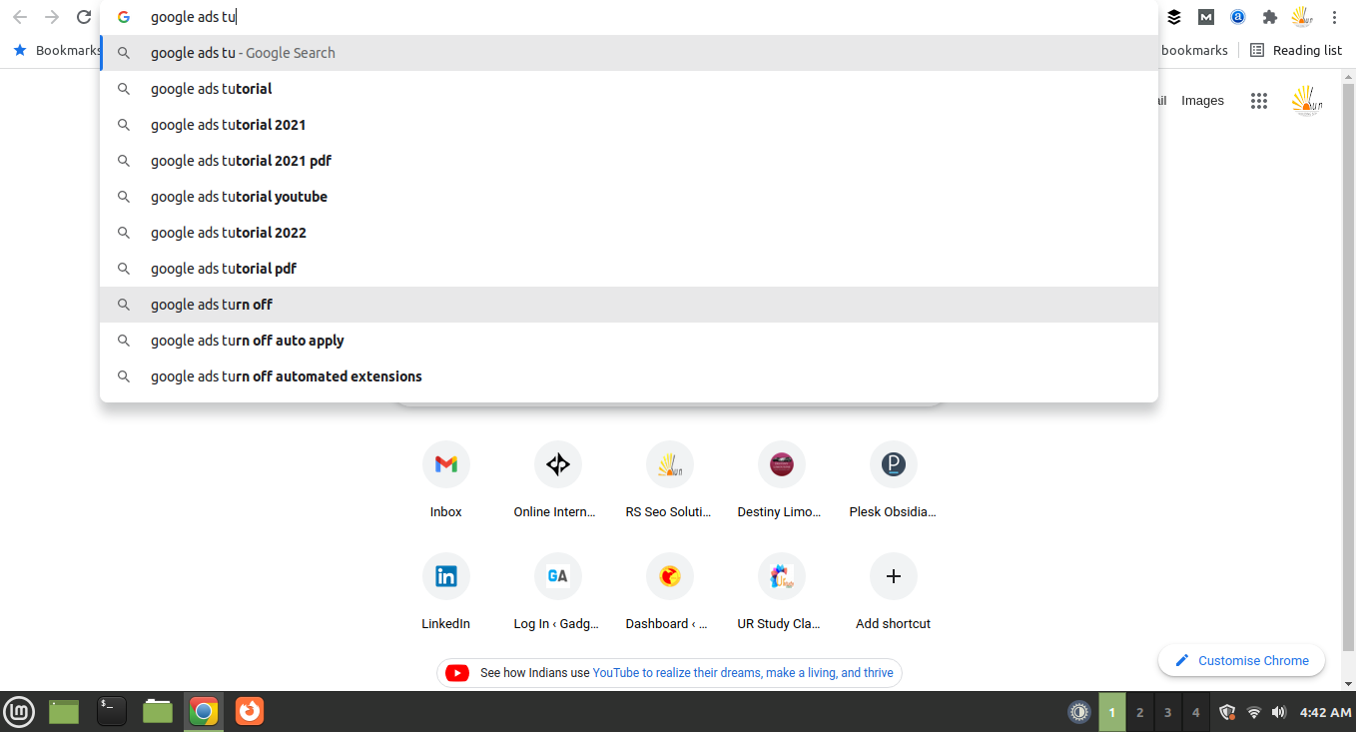Open the Extensions puzzle-piece menu
The image size is (1356, 732).
coord(1270,17)
